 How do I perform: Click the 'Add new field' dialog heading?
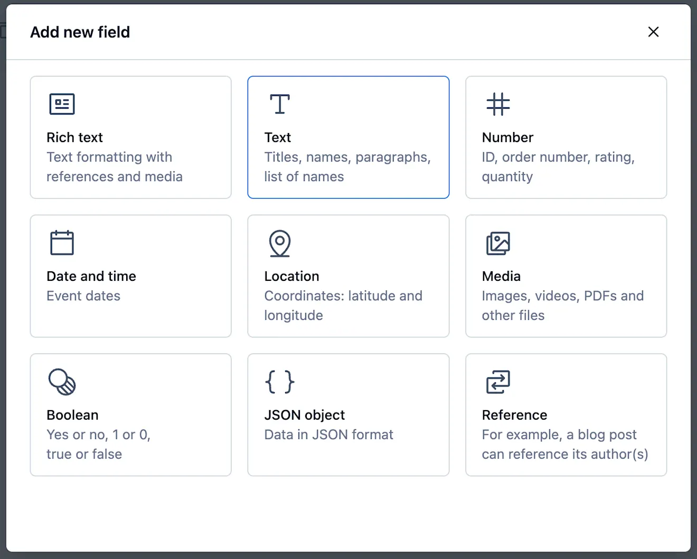(x=80, y=32)
